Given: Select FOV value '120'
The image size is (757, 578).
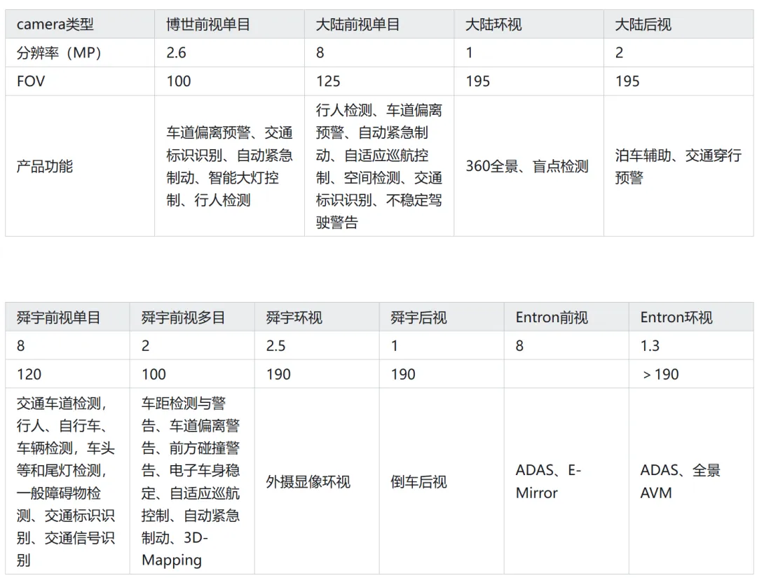Looking at the screenshot, I should [x=67, y=374].
